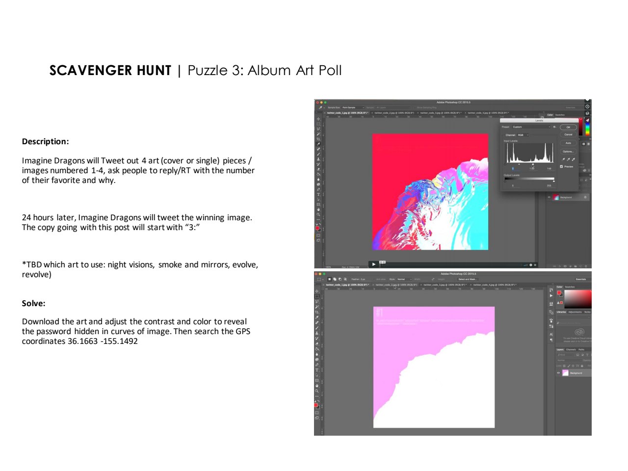
Task: Select the Move tool in upper Photoshop screenshot
Action: point(318,119)
